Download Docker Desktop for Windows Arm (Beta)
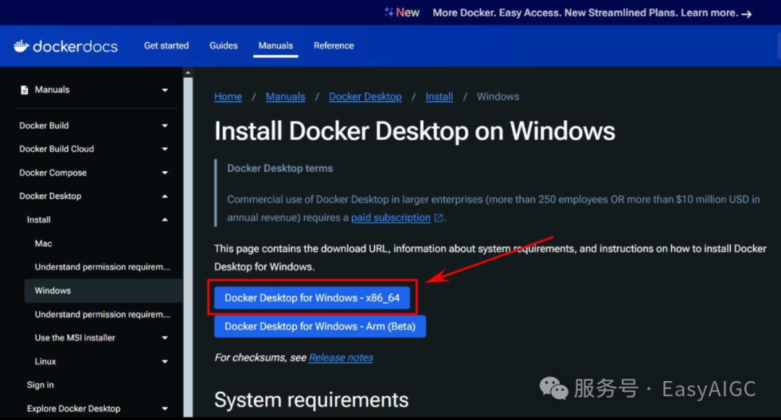The image size is (781, 420). click(320, 327)
